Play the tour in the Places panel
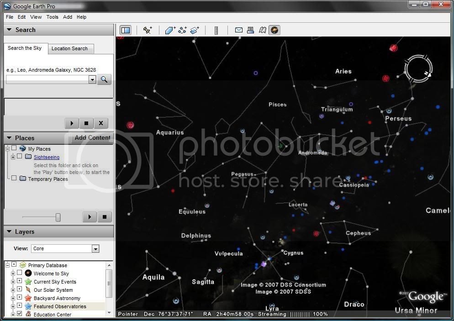454x321 pixels. click(90, 217)
